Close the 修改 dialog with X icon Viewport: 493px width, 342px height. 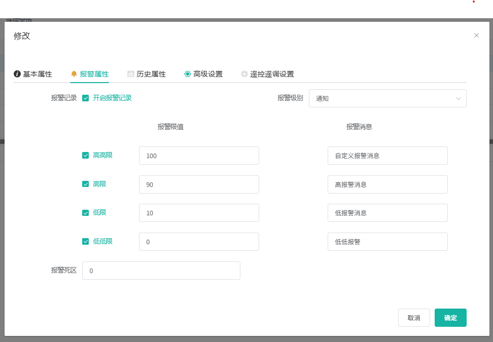pos(476,35)
